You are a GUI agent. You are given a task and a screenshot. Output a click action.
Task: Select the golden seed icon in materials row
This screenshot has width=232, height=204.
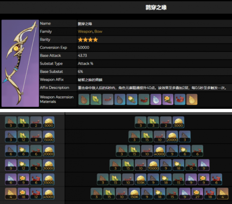[x=192, y=99]
